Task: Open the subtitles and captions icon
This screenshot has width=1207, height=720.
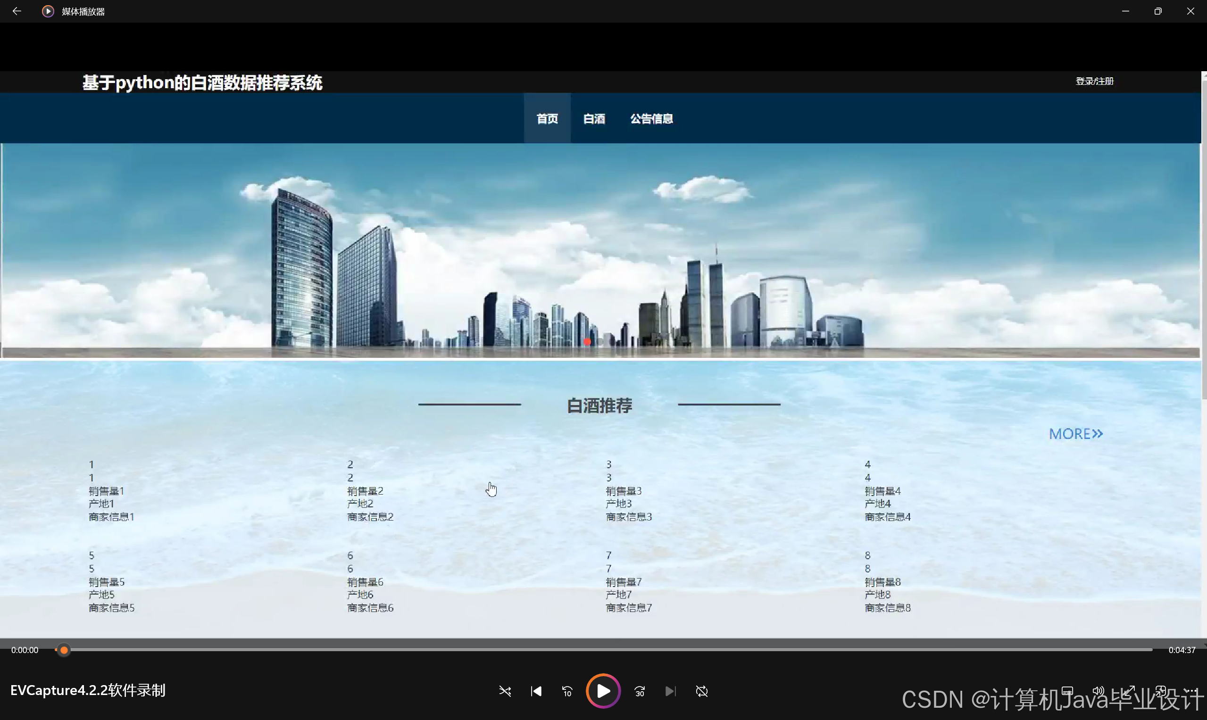Action: tap(1067, 691)
